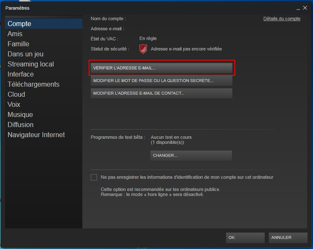Click the 'Nom du compte :' label
Image resolution: width=313 pixels, height=249 pixels.
pos(108,19)
